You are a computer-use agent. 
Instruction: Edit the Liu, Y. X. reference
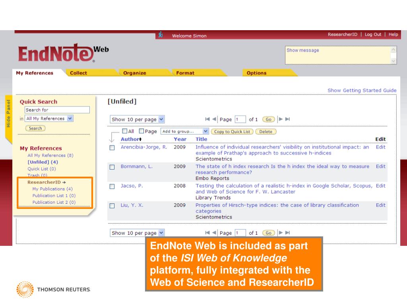tap(380, 205)
